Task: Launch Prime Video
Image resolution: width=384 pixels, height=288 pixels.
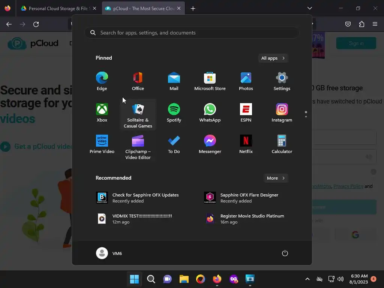Action: click(x=102, y=144)
